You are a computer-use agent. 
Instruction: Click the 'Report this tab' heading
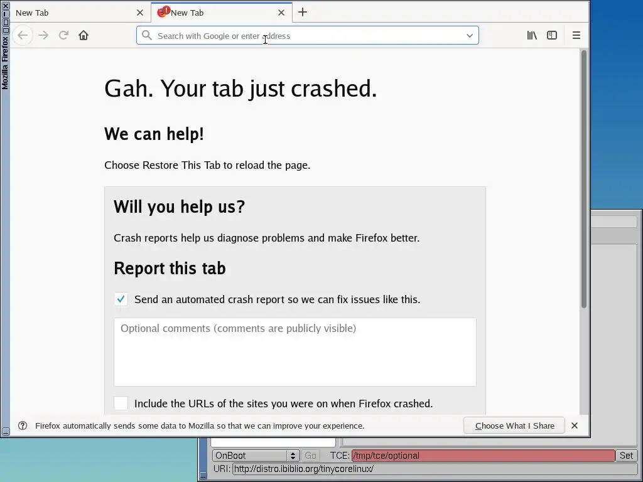point(170,269)
